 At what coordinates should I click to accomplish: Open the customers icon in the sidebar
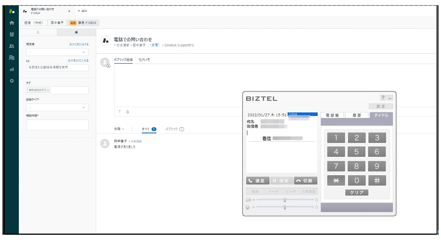point(12,46)
